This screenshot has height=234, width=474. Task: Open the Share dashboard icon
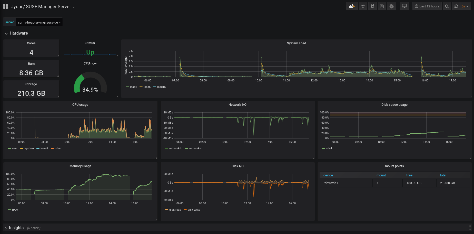point(372,6)
